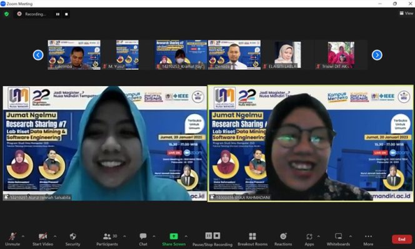
Task: Minimize the Zoom Meeting window
Action: (380, 4)
